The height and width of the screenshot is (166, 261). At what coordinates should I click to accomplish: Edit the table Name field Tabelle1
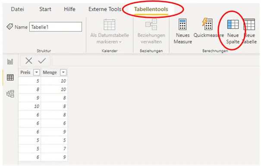coord(56,27)
